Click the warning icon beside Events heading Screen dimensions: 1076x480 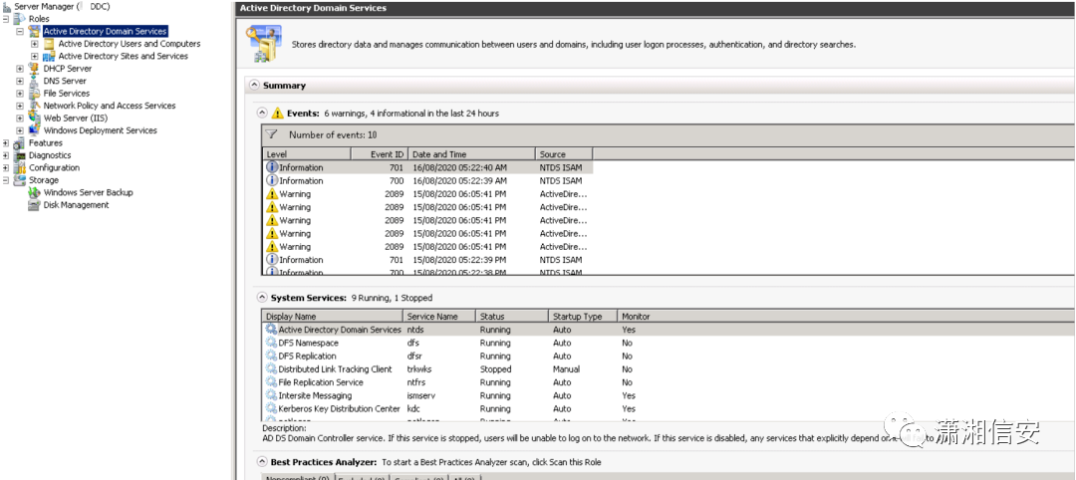(x=277, y=114)
